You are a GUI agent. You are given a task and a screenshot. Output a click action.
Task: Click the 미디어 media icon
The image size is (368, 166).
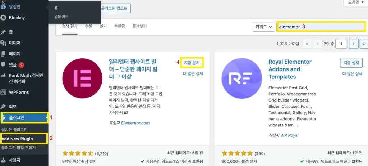(4, 43)
